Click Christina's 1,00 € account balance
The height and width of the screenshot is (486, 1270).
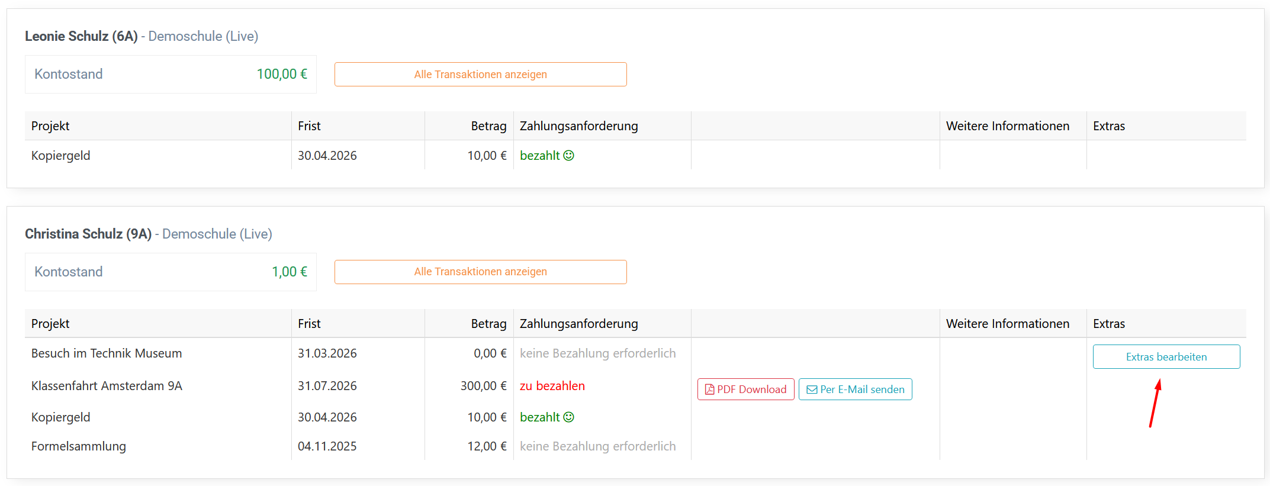click(x=290, y=272)
